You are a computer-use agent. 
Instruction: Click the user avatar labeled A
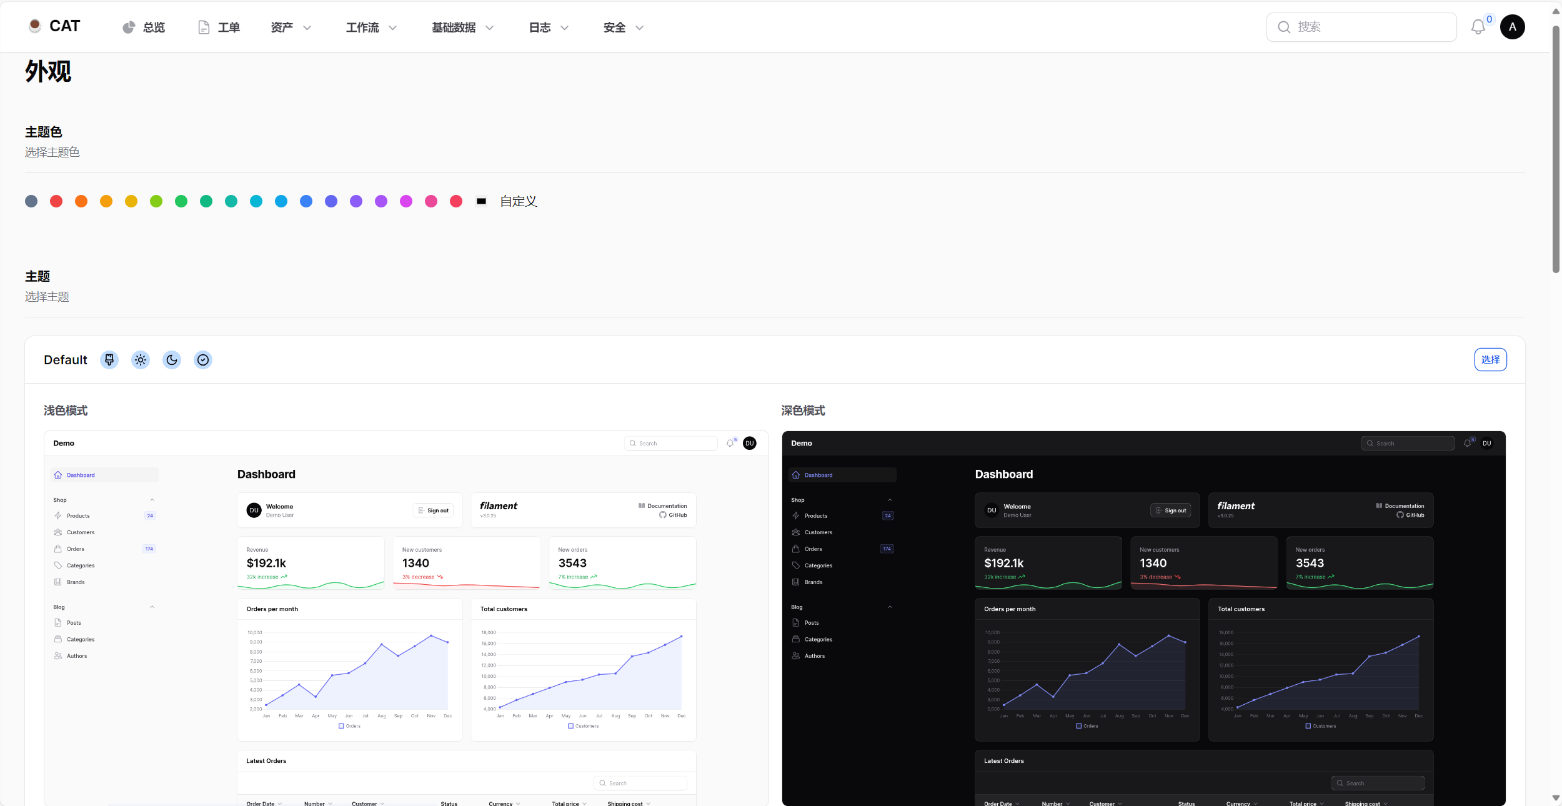1512,27
